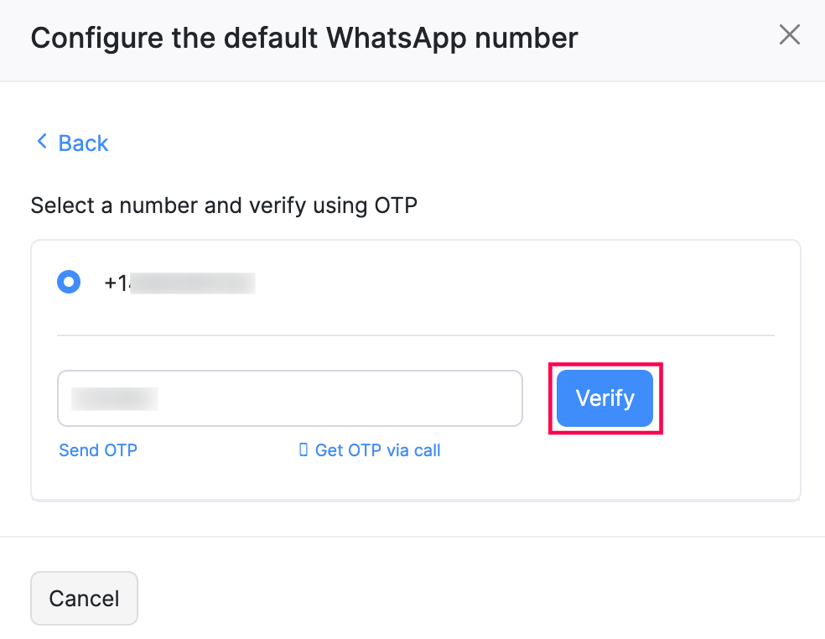Viewport: 825px width, 639px height.
Task: Click the call icon preceding the OTP link
Action: point(304,450)
